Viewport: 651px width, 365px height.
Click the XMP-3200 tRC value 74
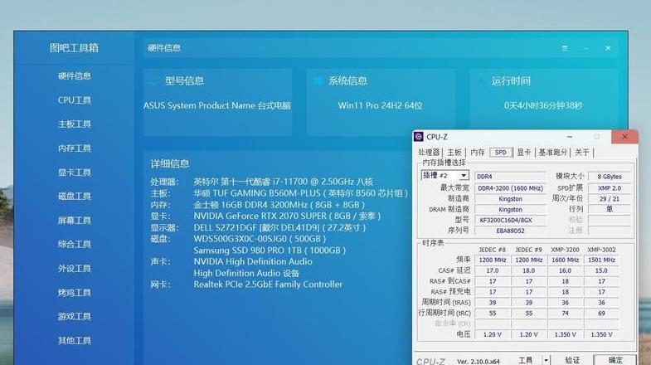pyautogui.click(x=565, y=313)
